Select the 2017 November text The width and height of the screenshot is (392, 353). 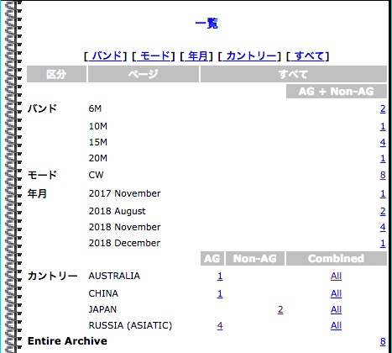(x=124, y=193)
